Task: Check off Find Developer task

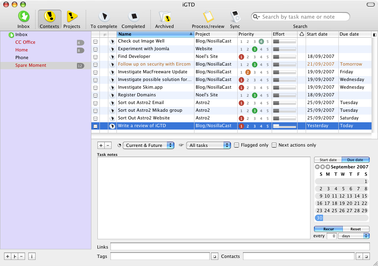Action: tap(95, 57)
